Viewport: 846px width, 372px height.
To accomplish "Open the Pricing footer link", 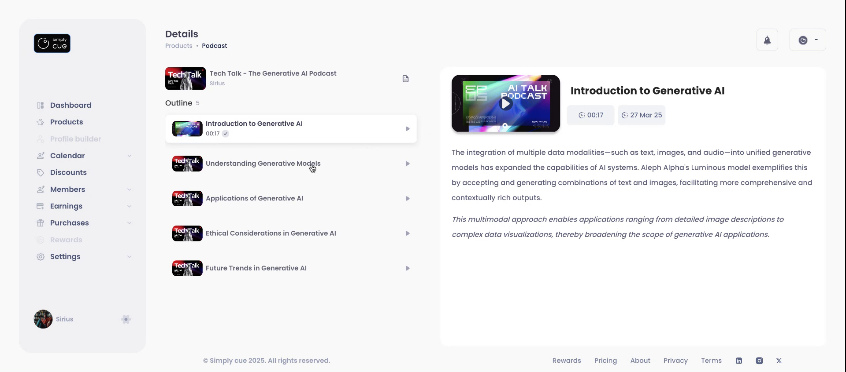I will (x=605, y=361).
